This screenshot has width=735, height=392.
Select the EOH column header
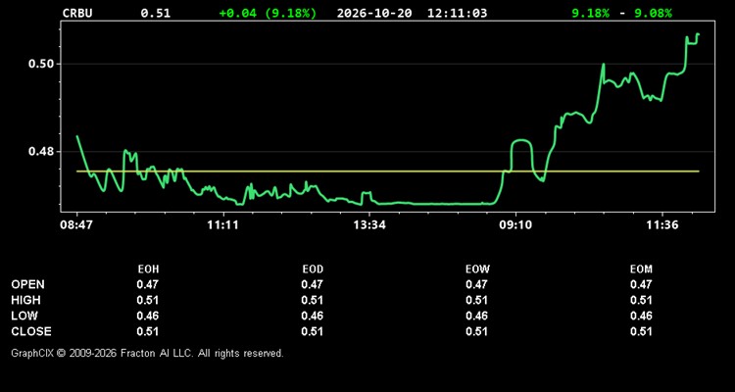(x=148, y=269)
